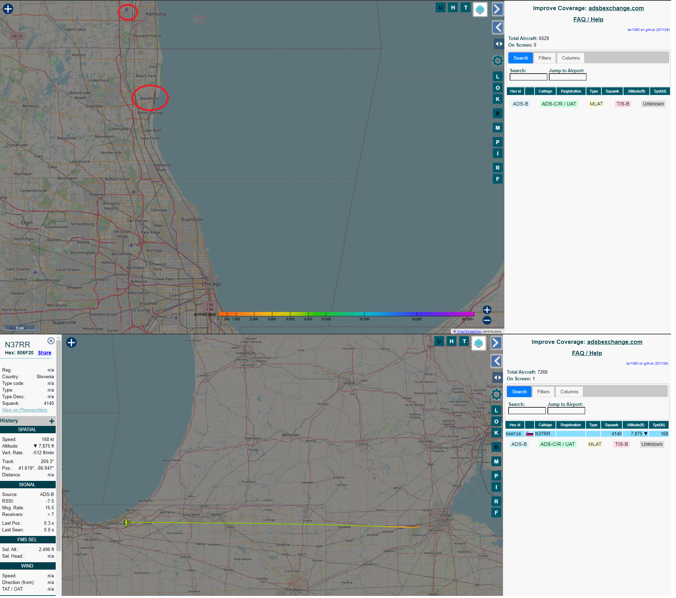
Task: Toggle L button in top map sidebar
Action: click(x=498, y=77)
